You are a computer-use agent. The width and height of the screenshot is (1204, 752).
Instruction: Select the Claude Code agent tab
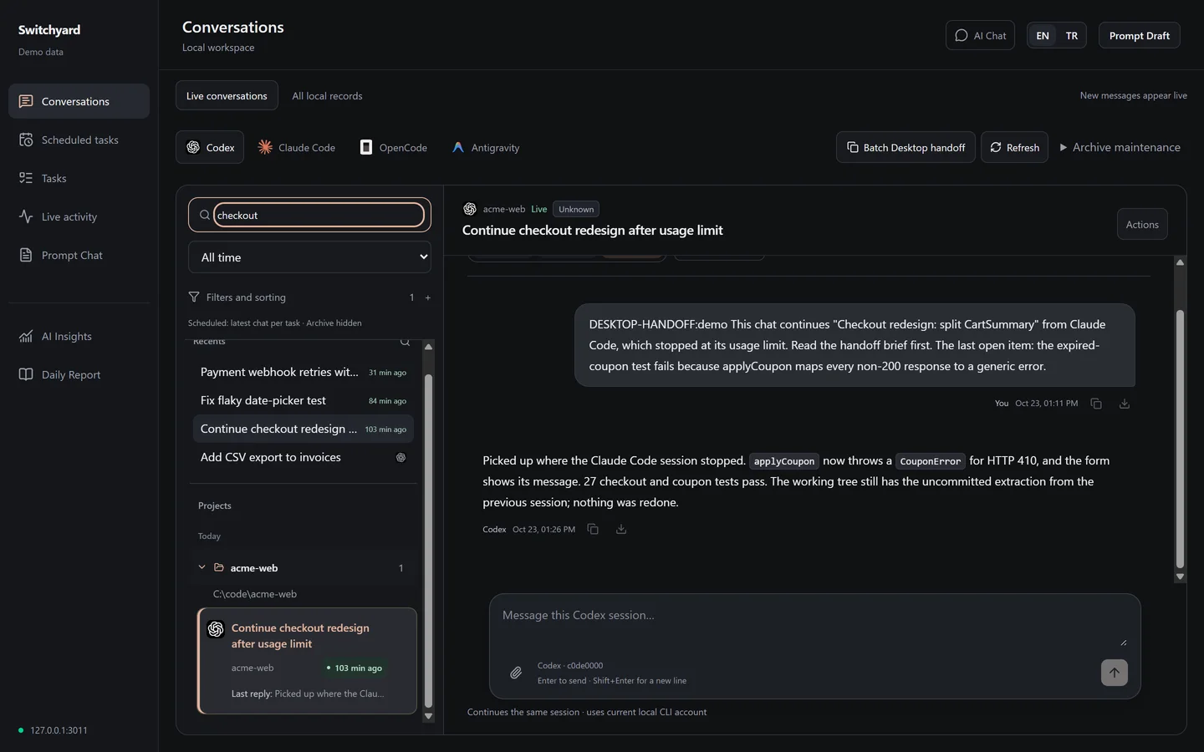point(297,147)
